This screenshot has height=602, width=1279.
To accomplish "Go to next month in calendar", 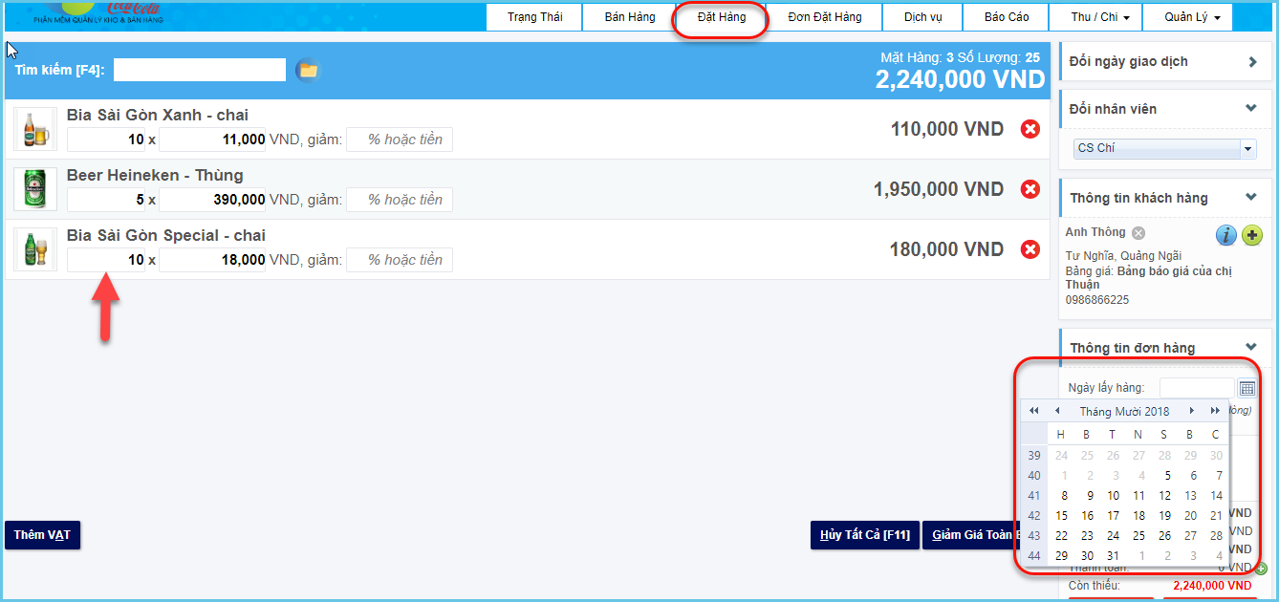I will click(1192, 411).
